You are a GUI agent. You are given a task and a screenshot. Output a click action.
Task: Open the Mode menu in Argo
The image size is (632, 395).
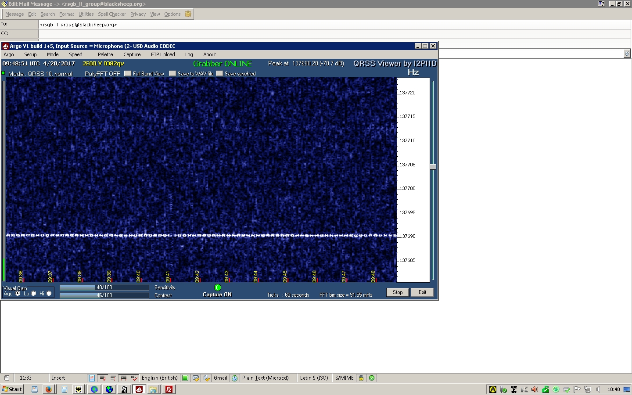tap(53, 54)
